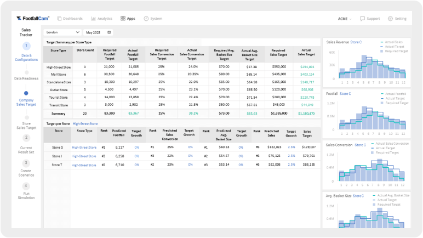
Task: Click High-StreetStore type link in Store T row
Action: click(84, 165)
